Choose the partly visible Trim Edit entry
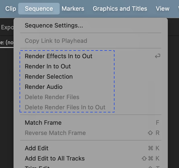 point(91,167)
